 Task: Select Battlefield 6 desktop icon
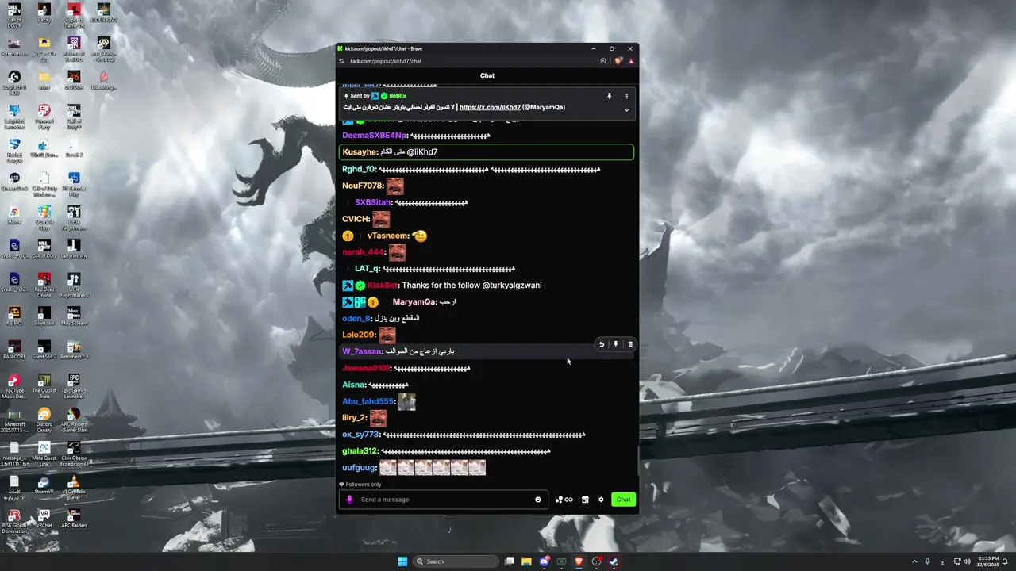[74, 350]
